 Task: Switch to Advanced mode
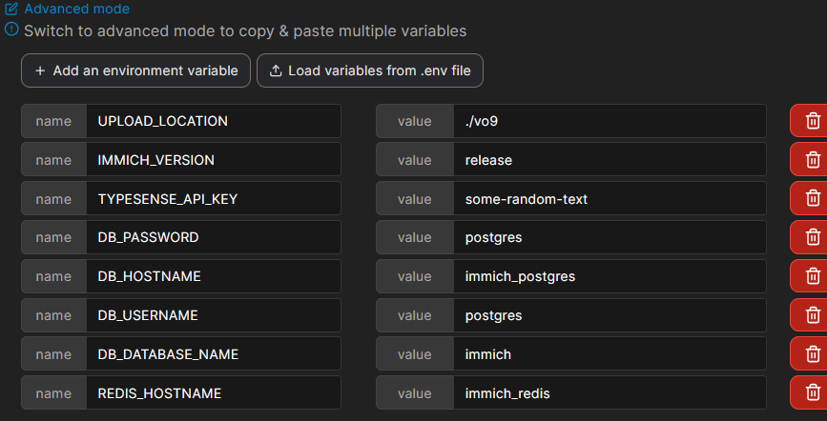(x=76, y=9)
